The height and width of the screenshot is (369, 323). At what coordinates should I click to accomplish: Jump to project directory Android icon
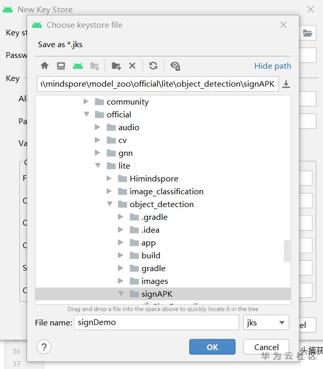[x=78, y=66]
